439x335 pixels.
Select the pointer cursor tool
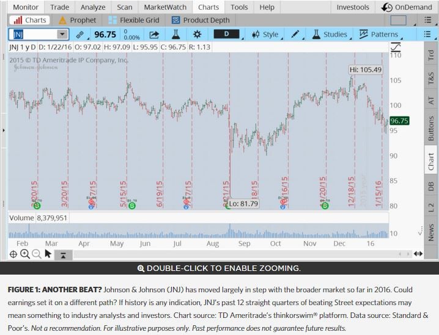click(x=48, y=254)
